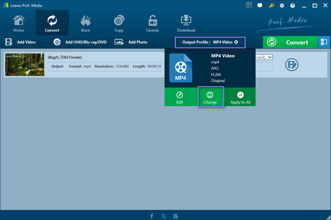Select the forest video thumbnail

pyautogui.click(x=25, y=65)
